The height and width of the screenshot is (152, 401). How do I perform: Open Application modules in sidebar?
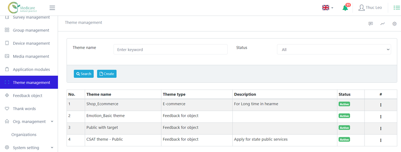29,69
